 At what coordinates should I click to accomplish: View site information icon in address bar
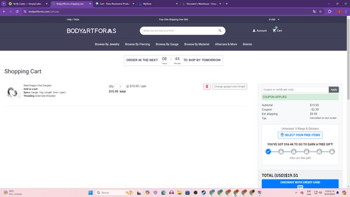pos(25,11)
